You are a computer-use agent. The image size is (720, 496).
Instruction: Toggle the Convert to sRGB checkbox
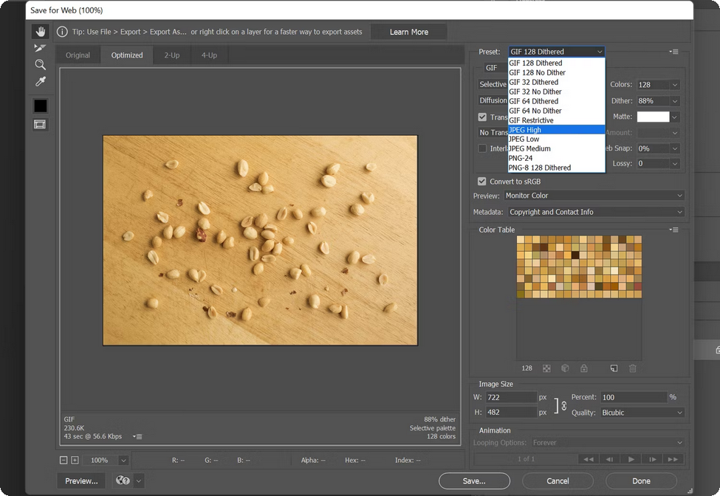click(x=482, y=182)
